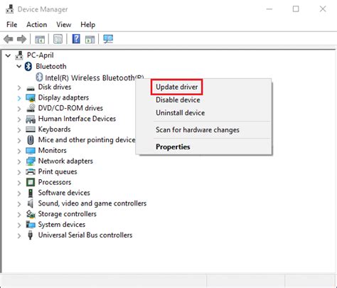Select the Intel(R) Wireless Bluetooth device
337x288 pixels.
pos(90,78)
